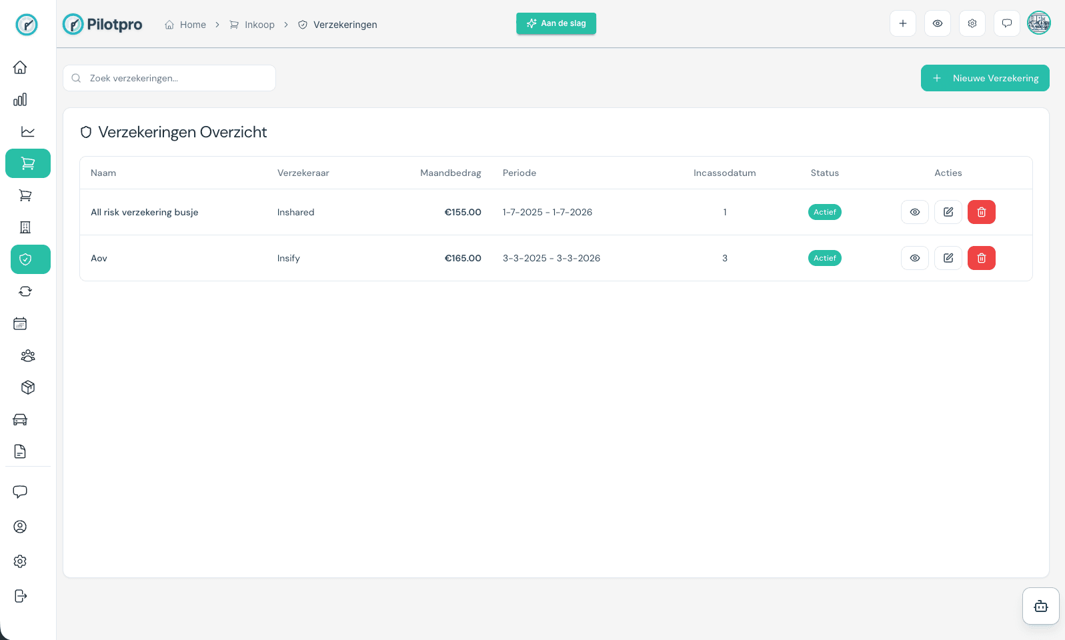This screenshot has width=1065, height=640.
Task: Delete the Aov insurance row
Action: [981, 258]
